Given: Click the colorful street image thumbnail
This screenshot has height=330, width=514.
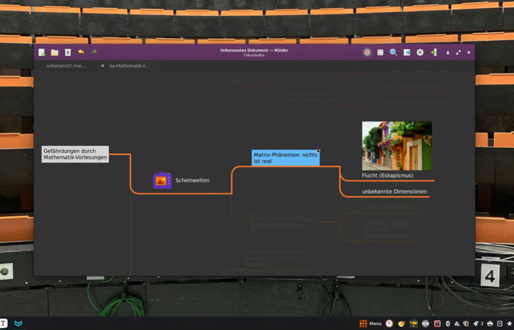Looking at the screenshot, I should (x=397, y=145).
